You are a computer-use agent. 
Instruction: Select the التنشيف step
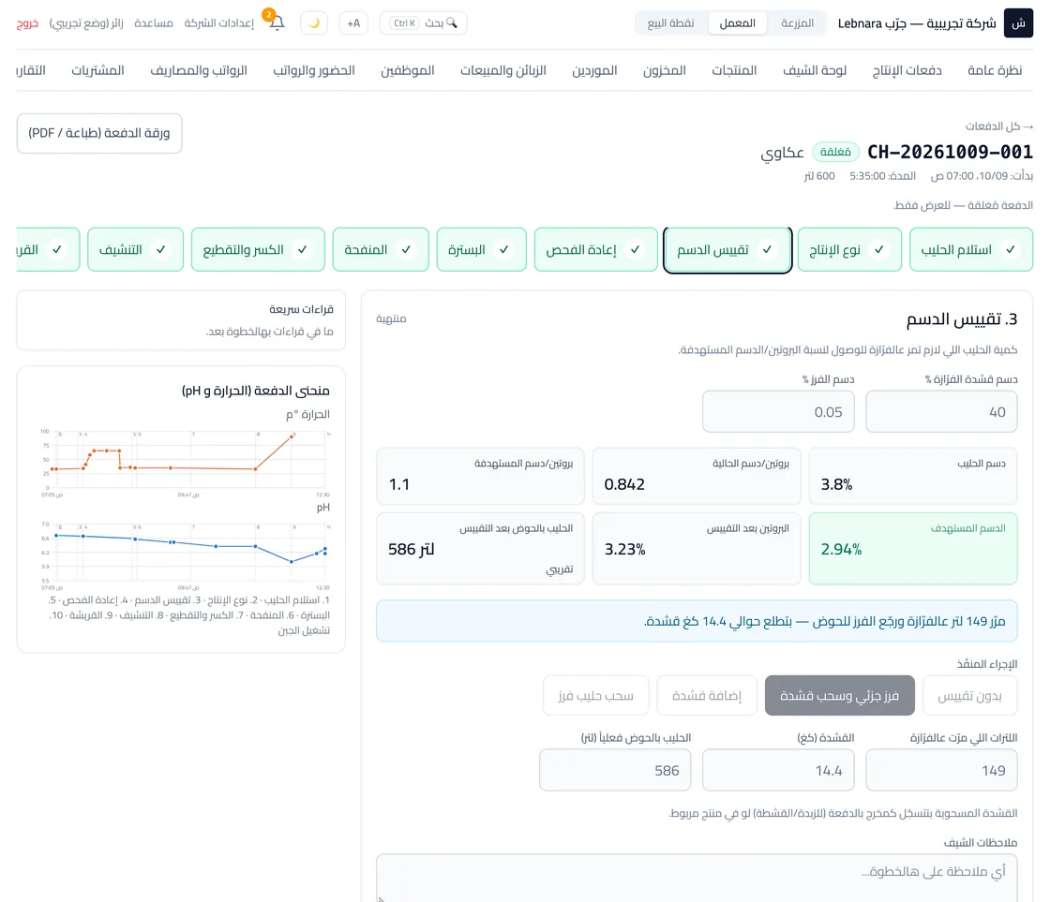click(135, 249)
